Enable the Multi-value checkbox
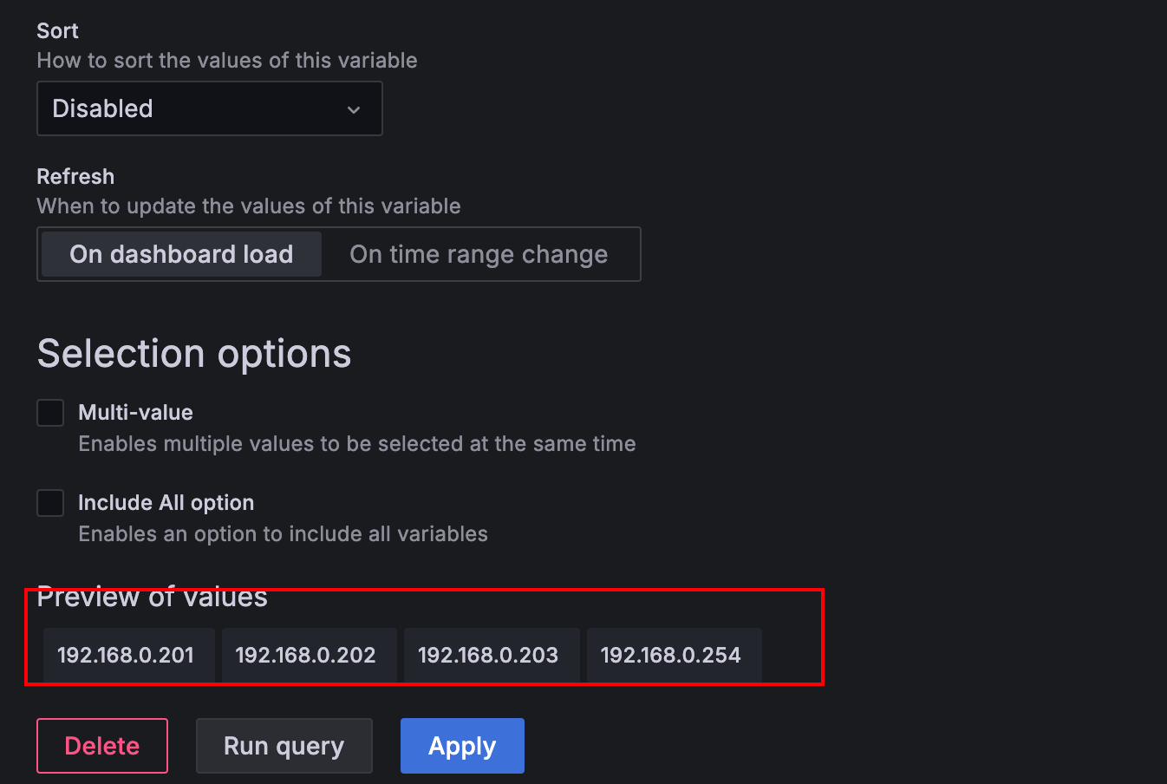 [x=50, y=413]
